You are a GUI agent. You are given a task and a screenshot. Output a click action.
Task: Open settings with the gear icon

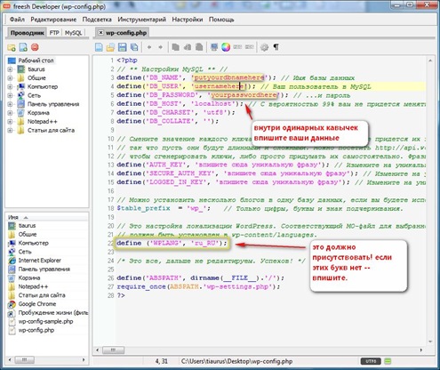(x=264, y=47)
